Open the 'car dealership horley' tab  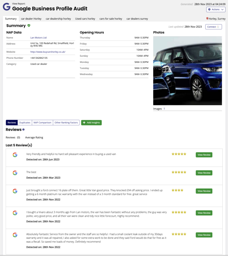coord(58,19)
